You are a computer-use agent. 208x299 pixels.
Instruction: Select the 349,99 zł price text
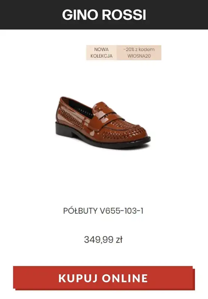click(103, 240)
